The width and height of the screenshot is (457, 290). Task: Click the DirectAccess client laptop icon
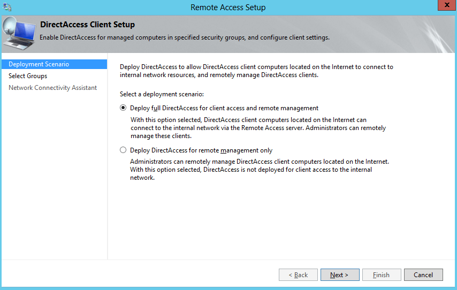click(x=19, y=34)
